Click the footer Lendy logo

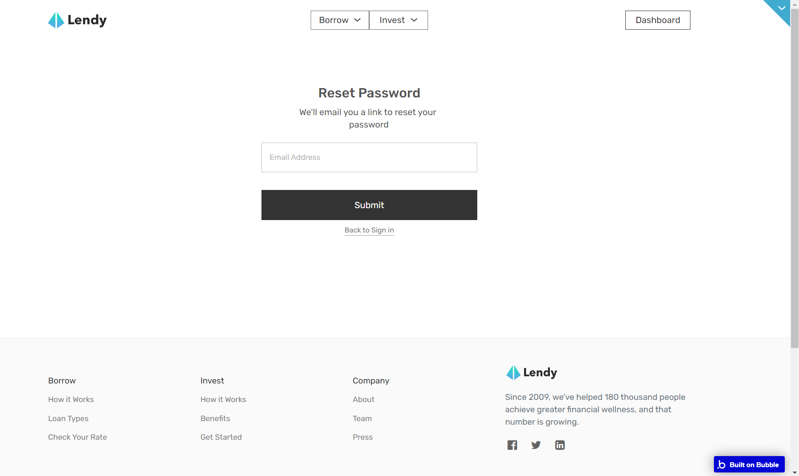(532, 372)
